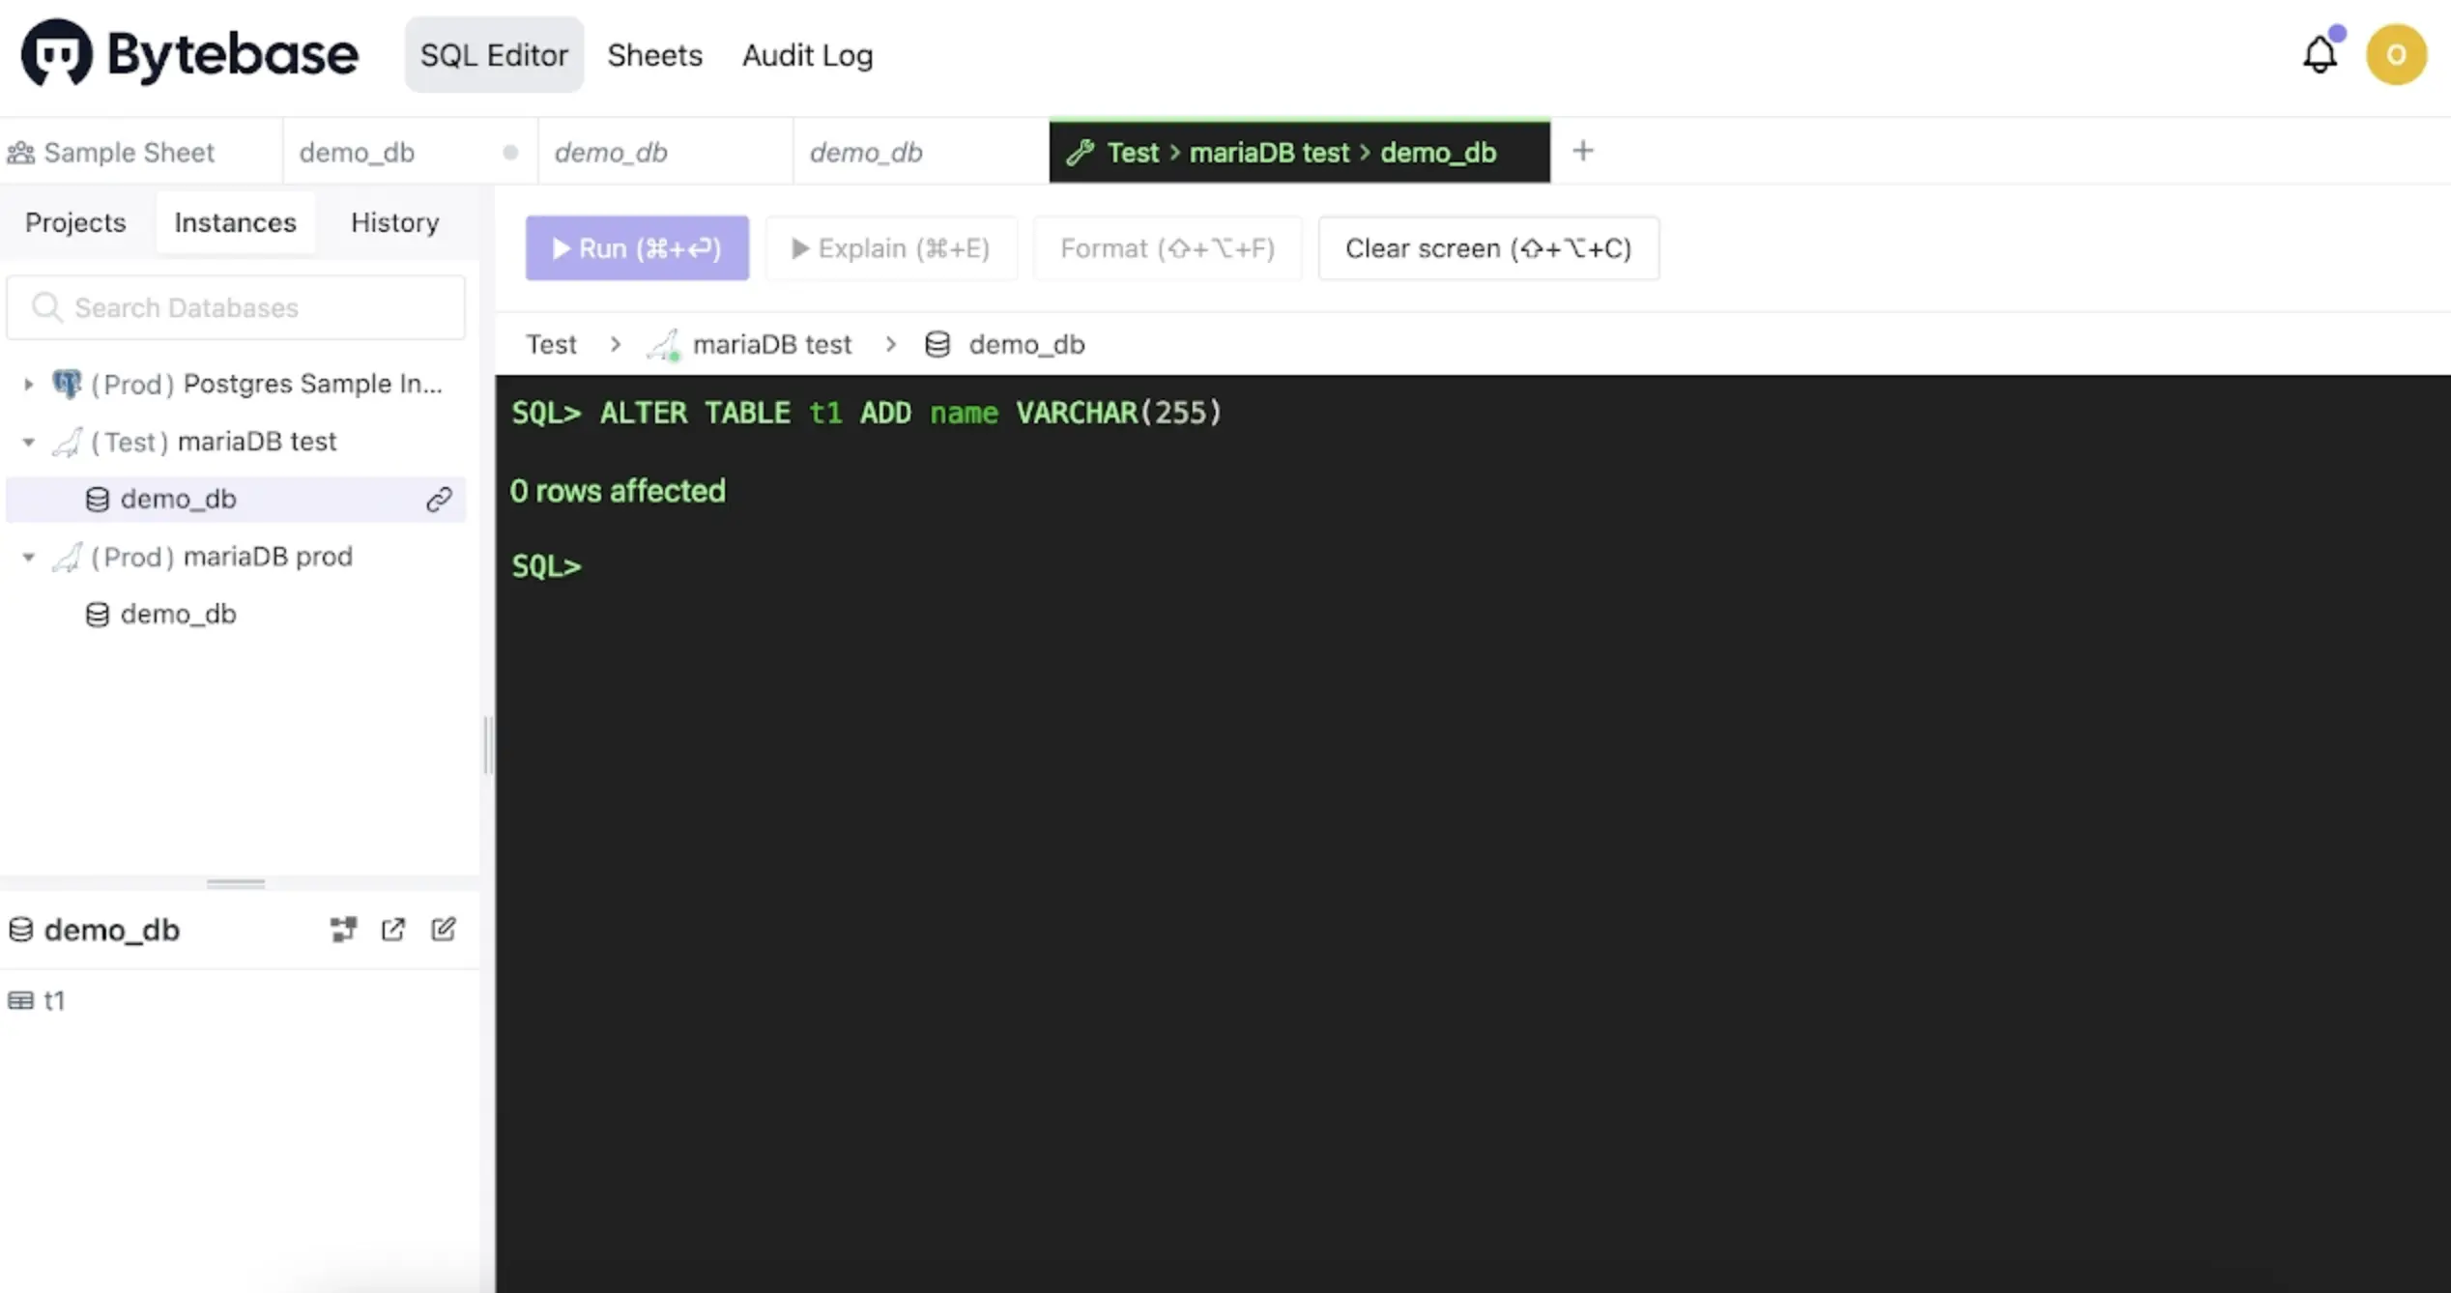Select the demo_db tab with unsaved dot
The width and height of the screenshot is (2451, 1293).
[411, 152]
